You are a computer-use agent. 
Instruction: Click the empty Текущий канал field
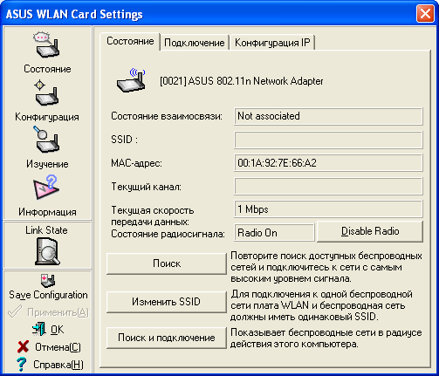coord(328,187)
